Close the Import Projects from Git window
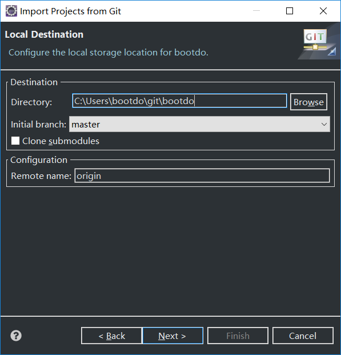Screen dimensions: 341x355 (323, 11)
